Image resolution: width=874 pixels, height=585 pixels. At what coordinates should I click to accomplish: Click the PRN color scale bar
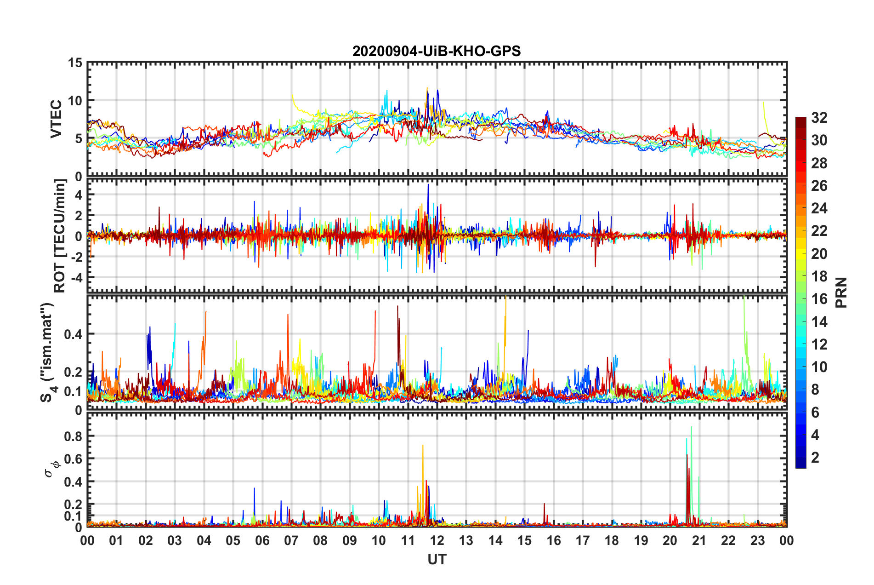tap(801, 292)
